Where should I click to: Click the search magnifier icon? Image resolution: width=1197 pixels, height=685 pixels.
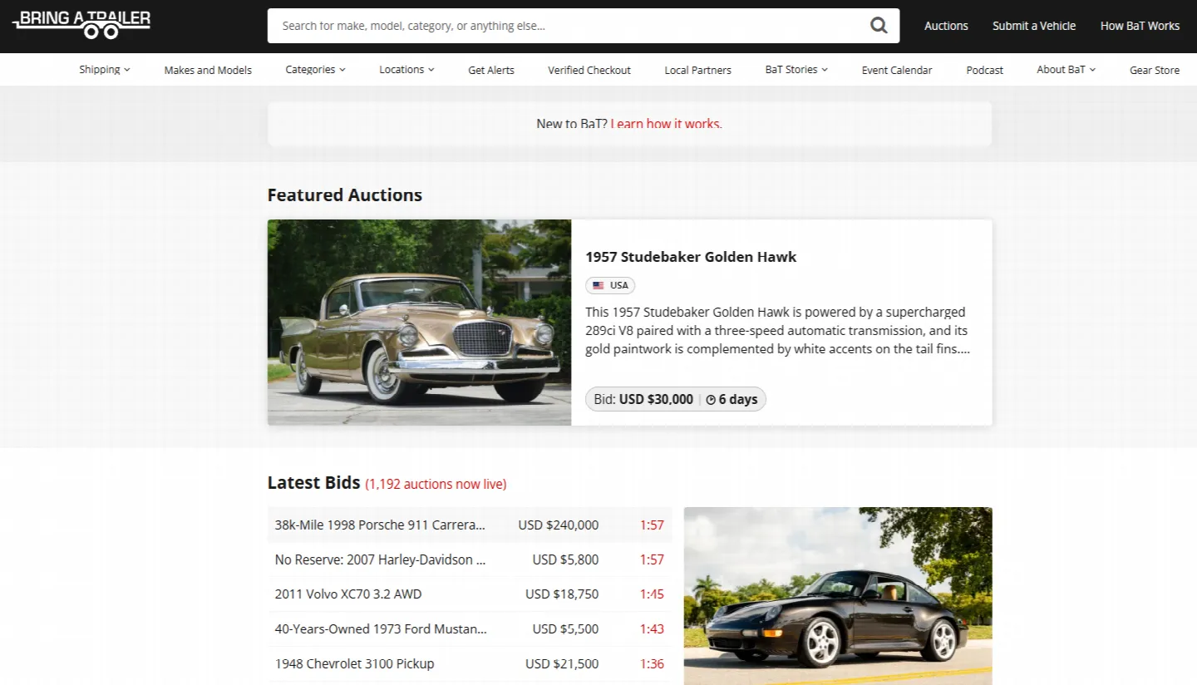tap(879, 26)
